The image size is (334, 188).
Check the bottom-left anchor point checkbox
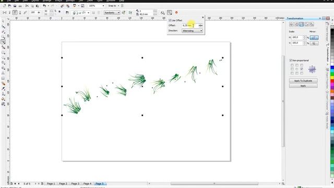click(x=292, y=73)
